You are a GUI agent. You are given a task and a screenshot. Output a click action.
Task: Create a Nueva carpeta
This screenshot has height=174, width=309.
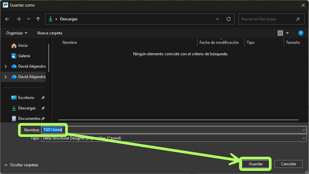point(50,33)
